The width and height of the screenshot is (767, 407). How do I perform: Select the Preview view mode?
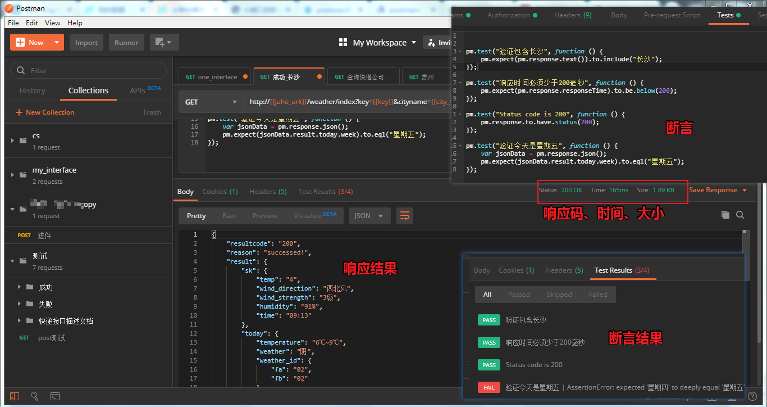pos(265,216)
